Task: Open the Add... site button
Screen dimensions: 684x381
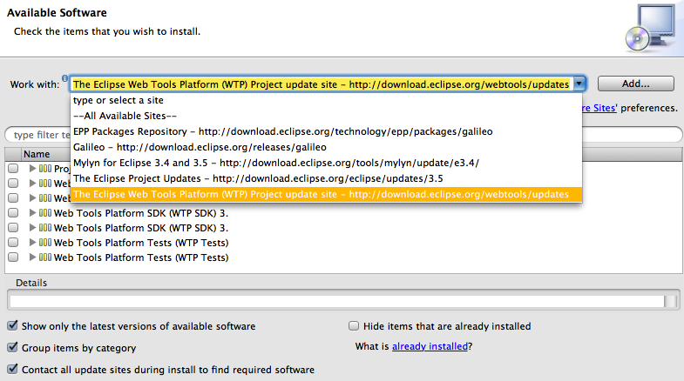Action: point(635,84)
